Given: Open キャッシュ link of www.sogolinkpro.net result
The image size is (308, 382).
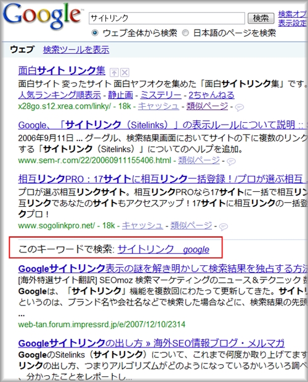Looking at the screenshot, I should pyautogui.click(x=142, y=226).
